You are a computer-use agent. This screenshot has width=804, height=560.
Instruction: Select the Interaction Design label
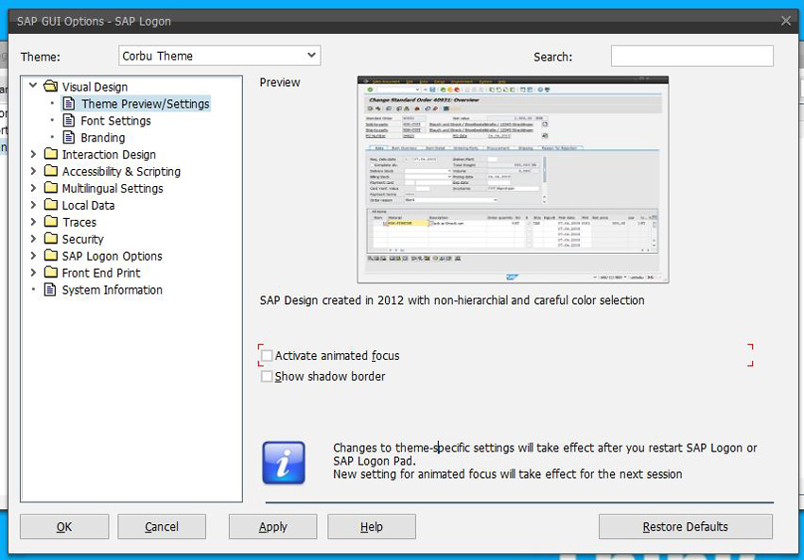pos(109,155)
